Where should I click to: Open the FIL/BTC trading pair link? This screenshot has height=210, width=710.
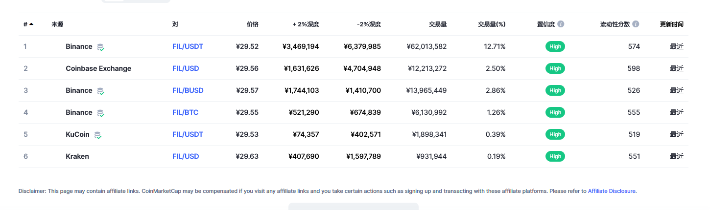(x=185, y=112)
